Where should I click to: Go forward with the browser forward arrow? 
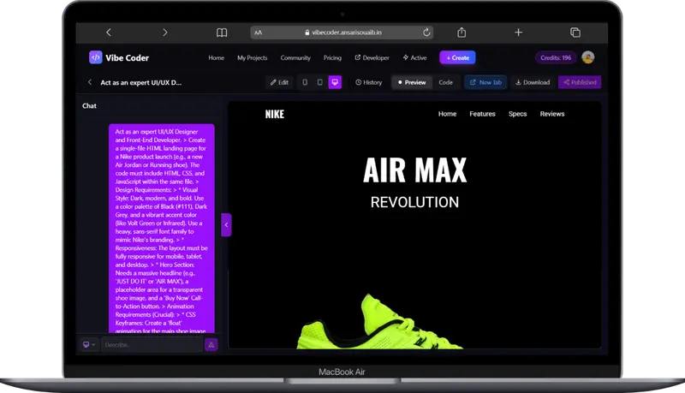pos(164,33)
